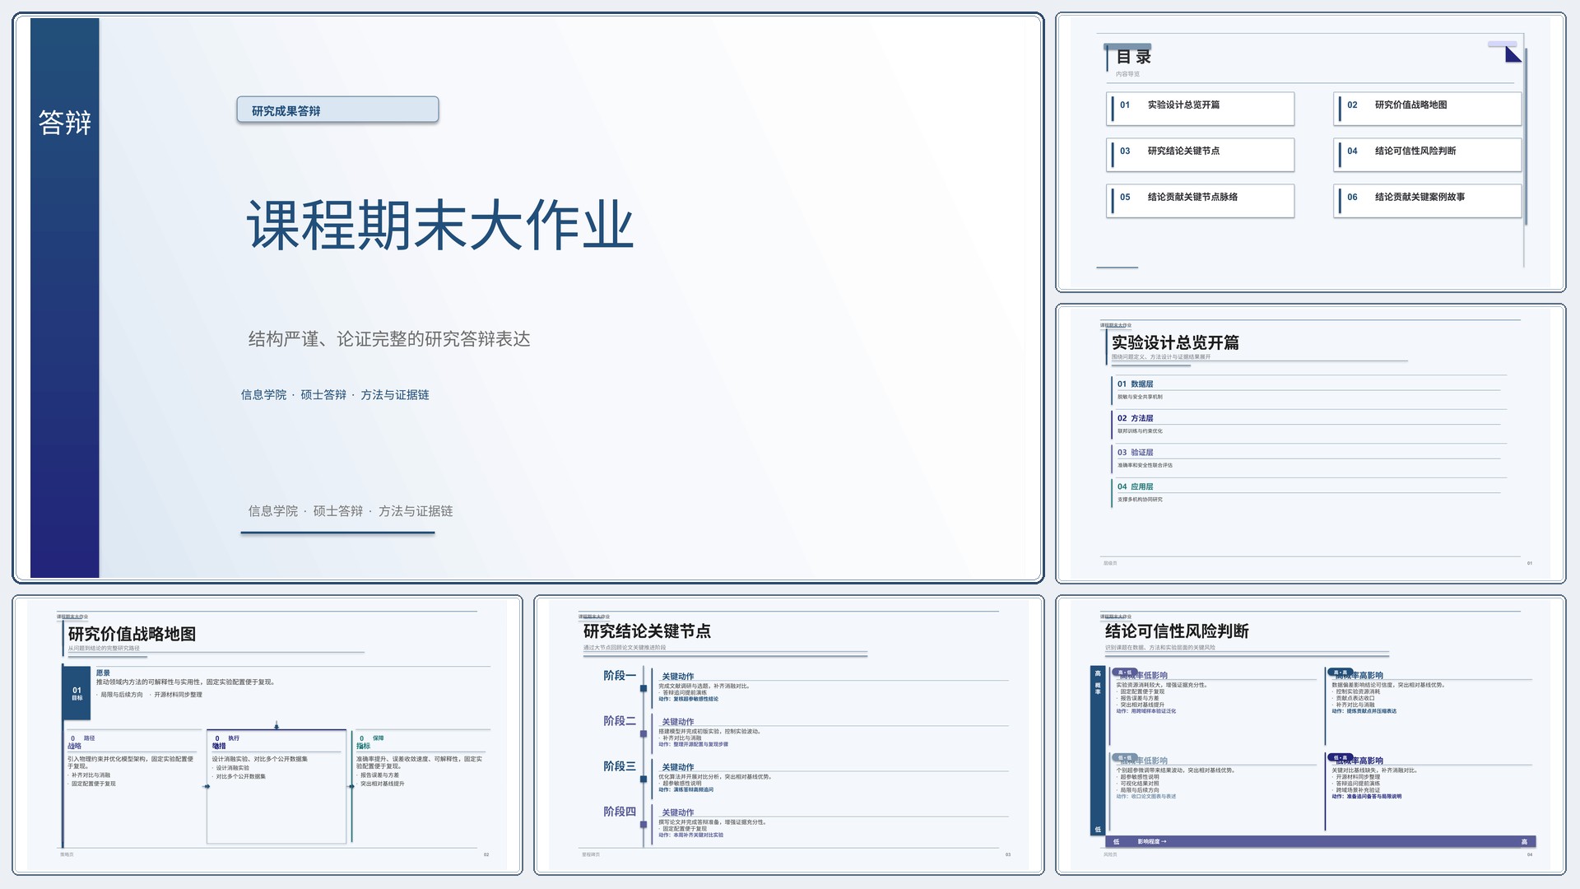Screen dimensions: 1580x889
Task: Click the 01 目标 blue block
Action: tap(77, 694)
